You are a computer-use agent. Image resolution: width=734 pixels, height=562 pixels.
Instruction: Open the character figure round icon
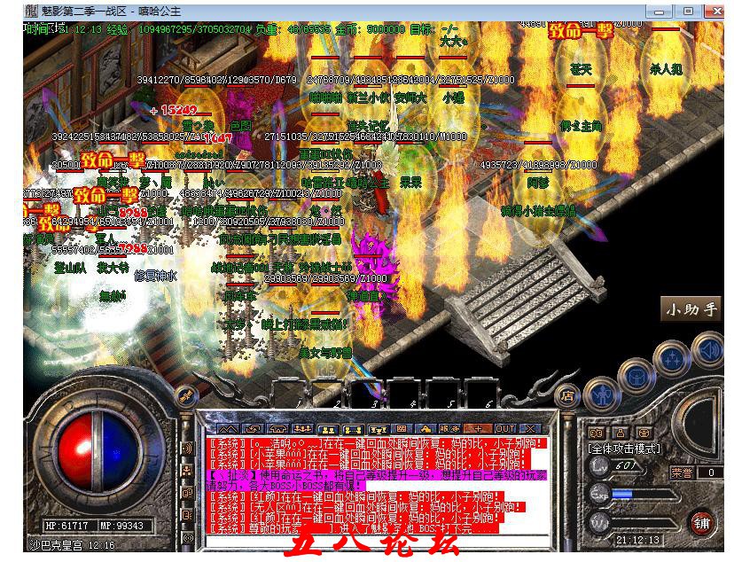coord(602,394)
